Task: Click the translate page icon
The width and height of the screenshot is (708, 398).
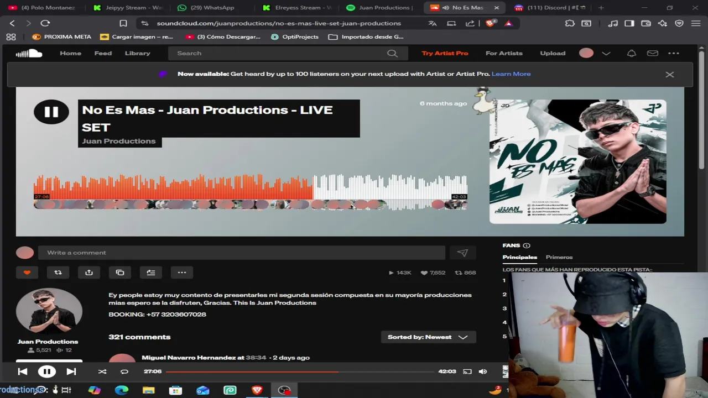Action: [x=433, y=23]
